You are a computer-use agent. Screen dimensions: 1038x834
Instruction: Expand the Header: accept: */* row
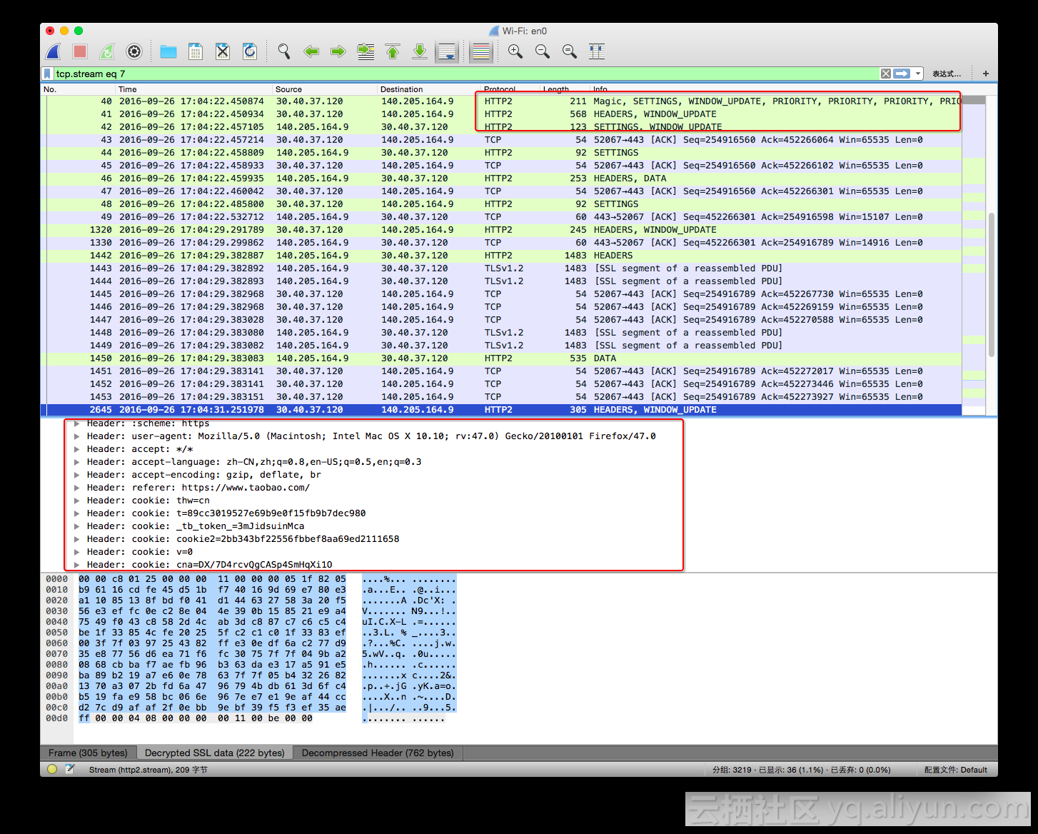point(77,449)
